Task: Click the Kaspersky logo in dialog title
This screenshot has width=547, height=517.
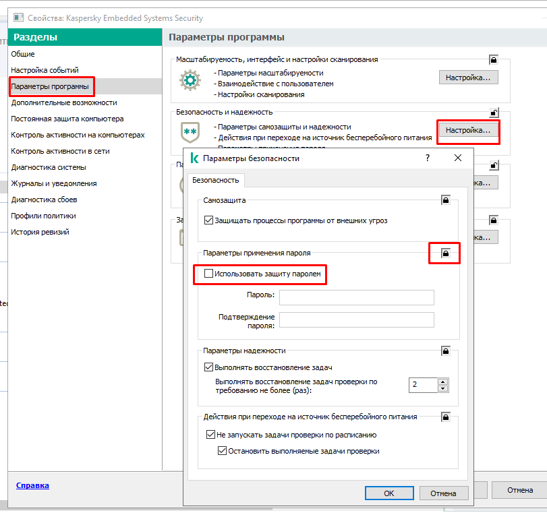Action: pyautogui.click(x=194, y=158)
